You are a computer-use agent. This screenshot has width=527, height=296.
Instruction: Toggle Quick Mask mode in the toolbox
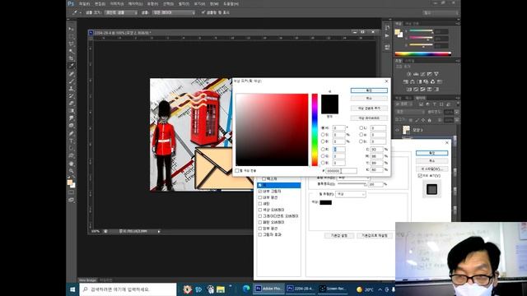click(72, 192)
